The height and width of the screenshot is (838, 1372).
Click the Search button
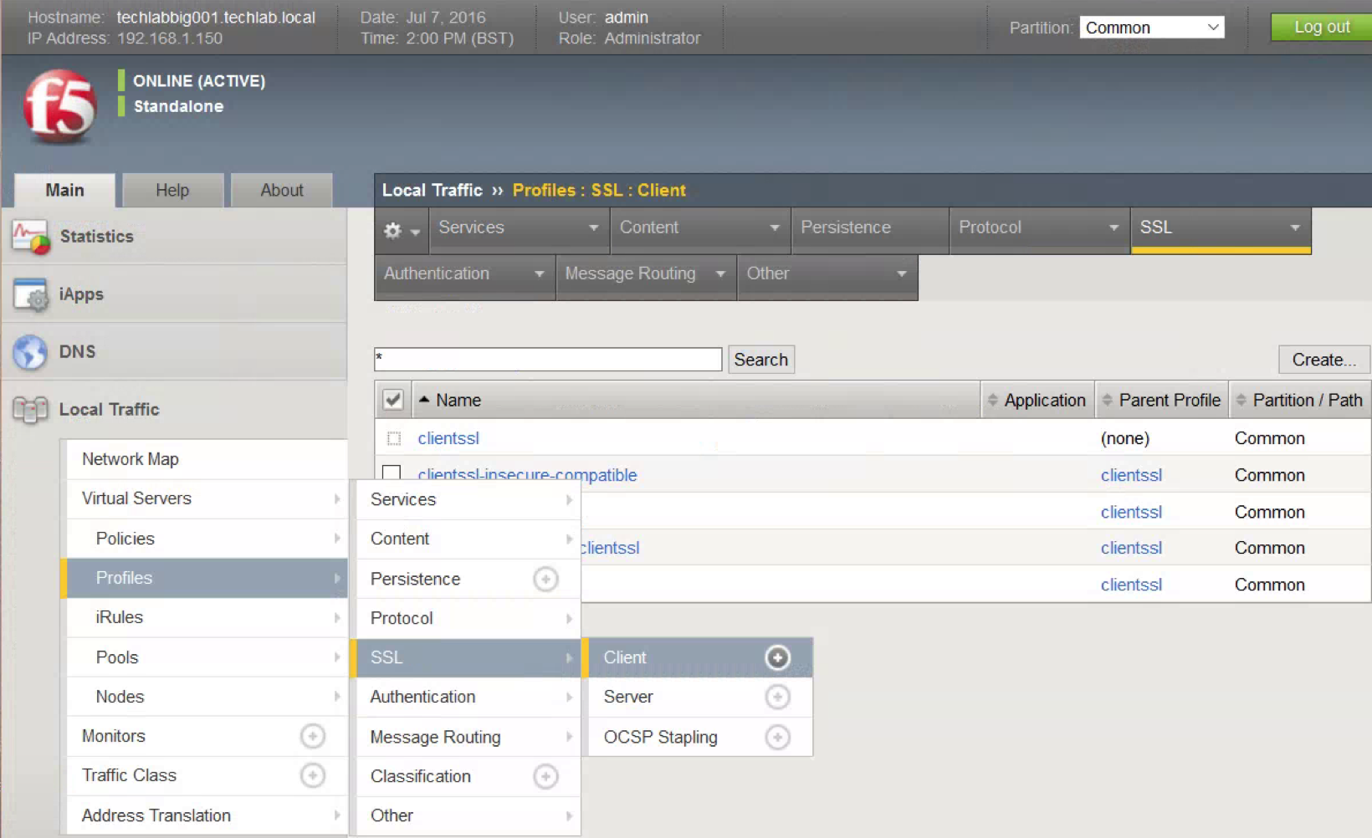tap(761, 360)
